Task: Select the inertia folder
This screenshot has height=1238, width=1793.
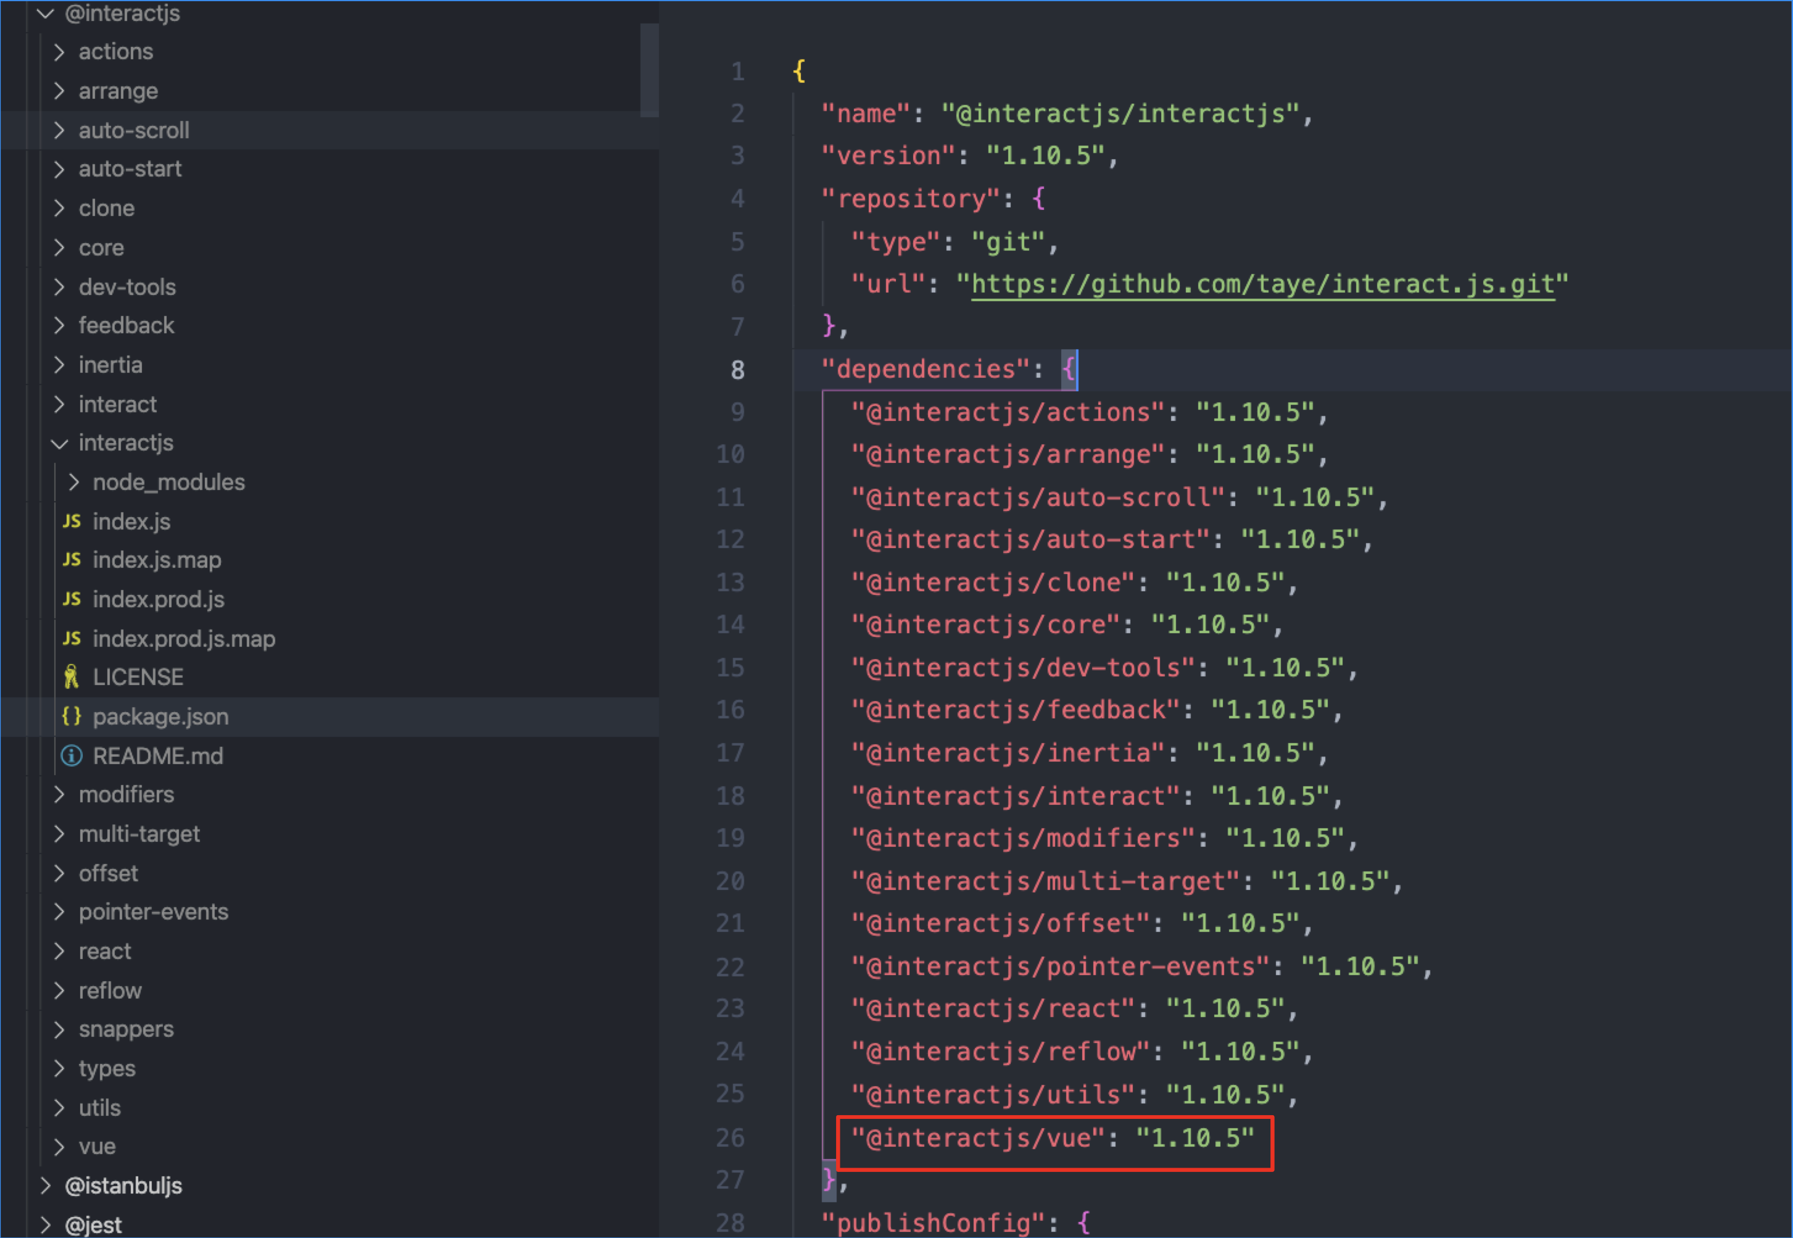Action: pyautogui.click(x=111, y=365)
